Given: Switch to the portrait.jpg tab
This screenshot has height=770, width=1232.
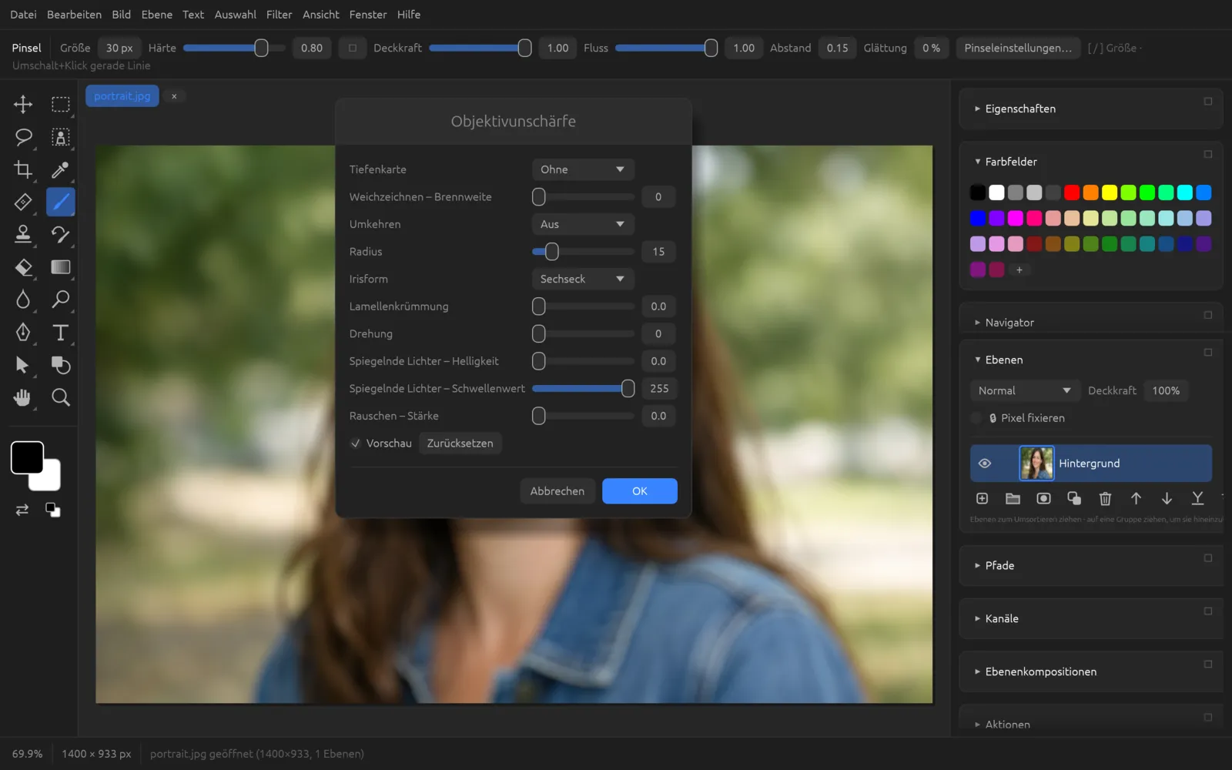Looking at the screenshot, I should tap(122, 96).
